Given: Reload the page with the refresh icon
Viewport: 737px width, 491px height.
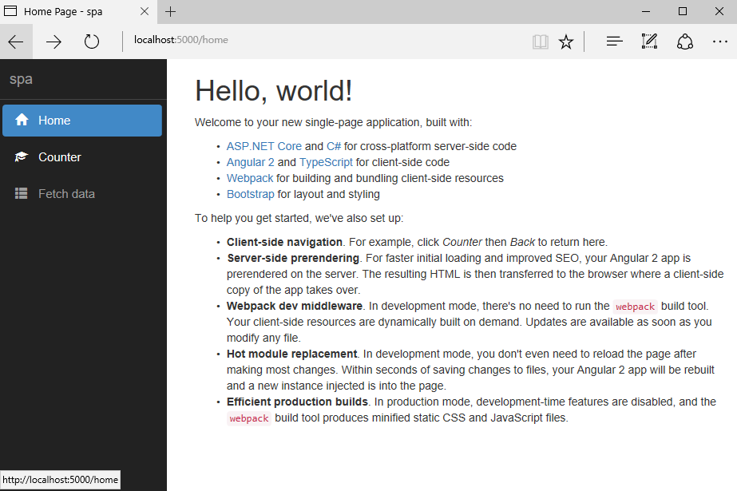Looking at the screenshot, I should coord(92,42).
